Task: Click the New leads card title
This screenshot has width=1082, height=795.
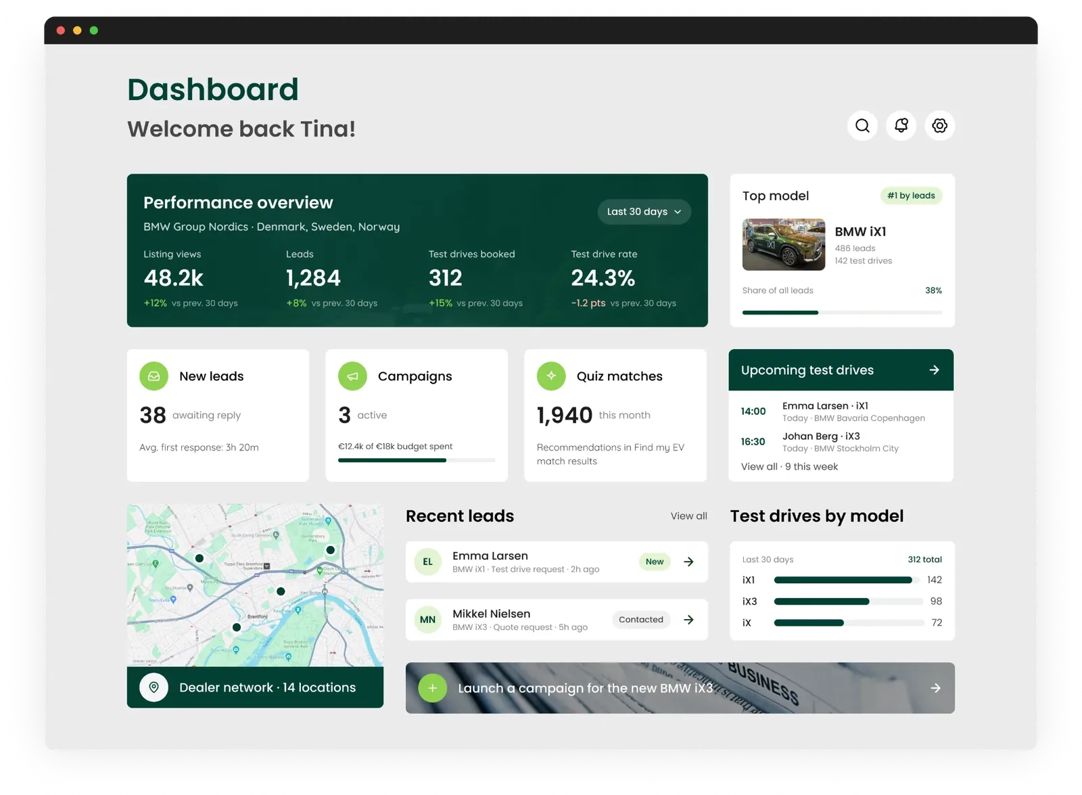Action: click(212, 376)
